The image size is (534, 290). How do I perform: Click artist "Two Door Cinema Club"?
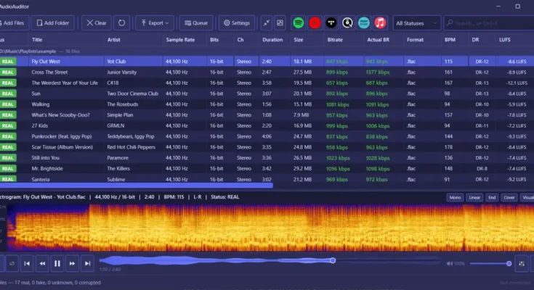click(132, 94)
